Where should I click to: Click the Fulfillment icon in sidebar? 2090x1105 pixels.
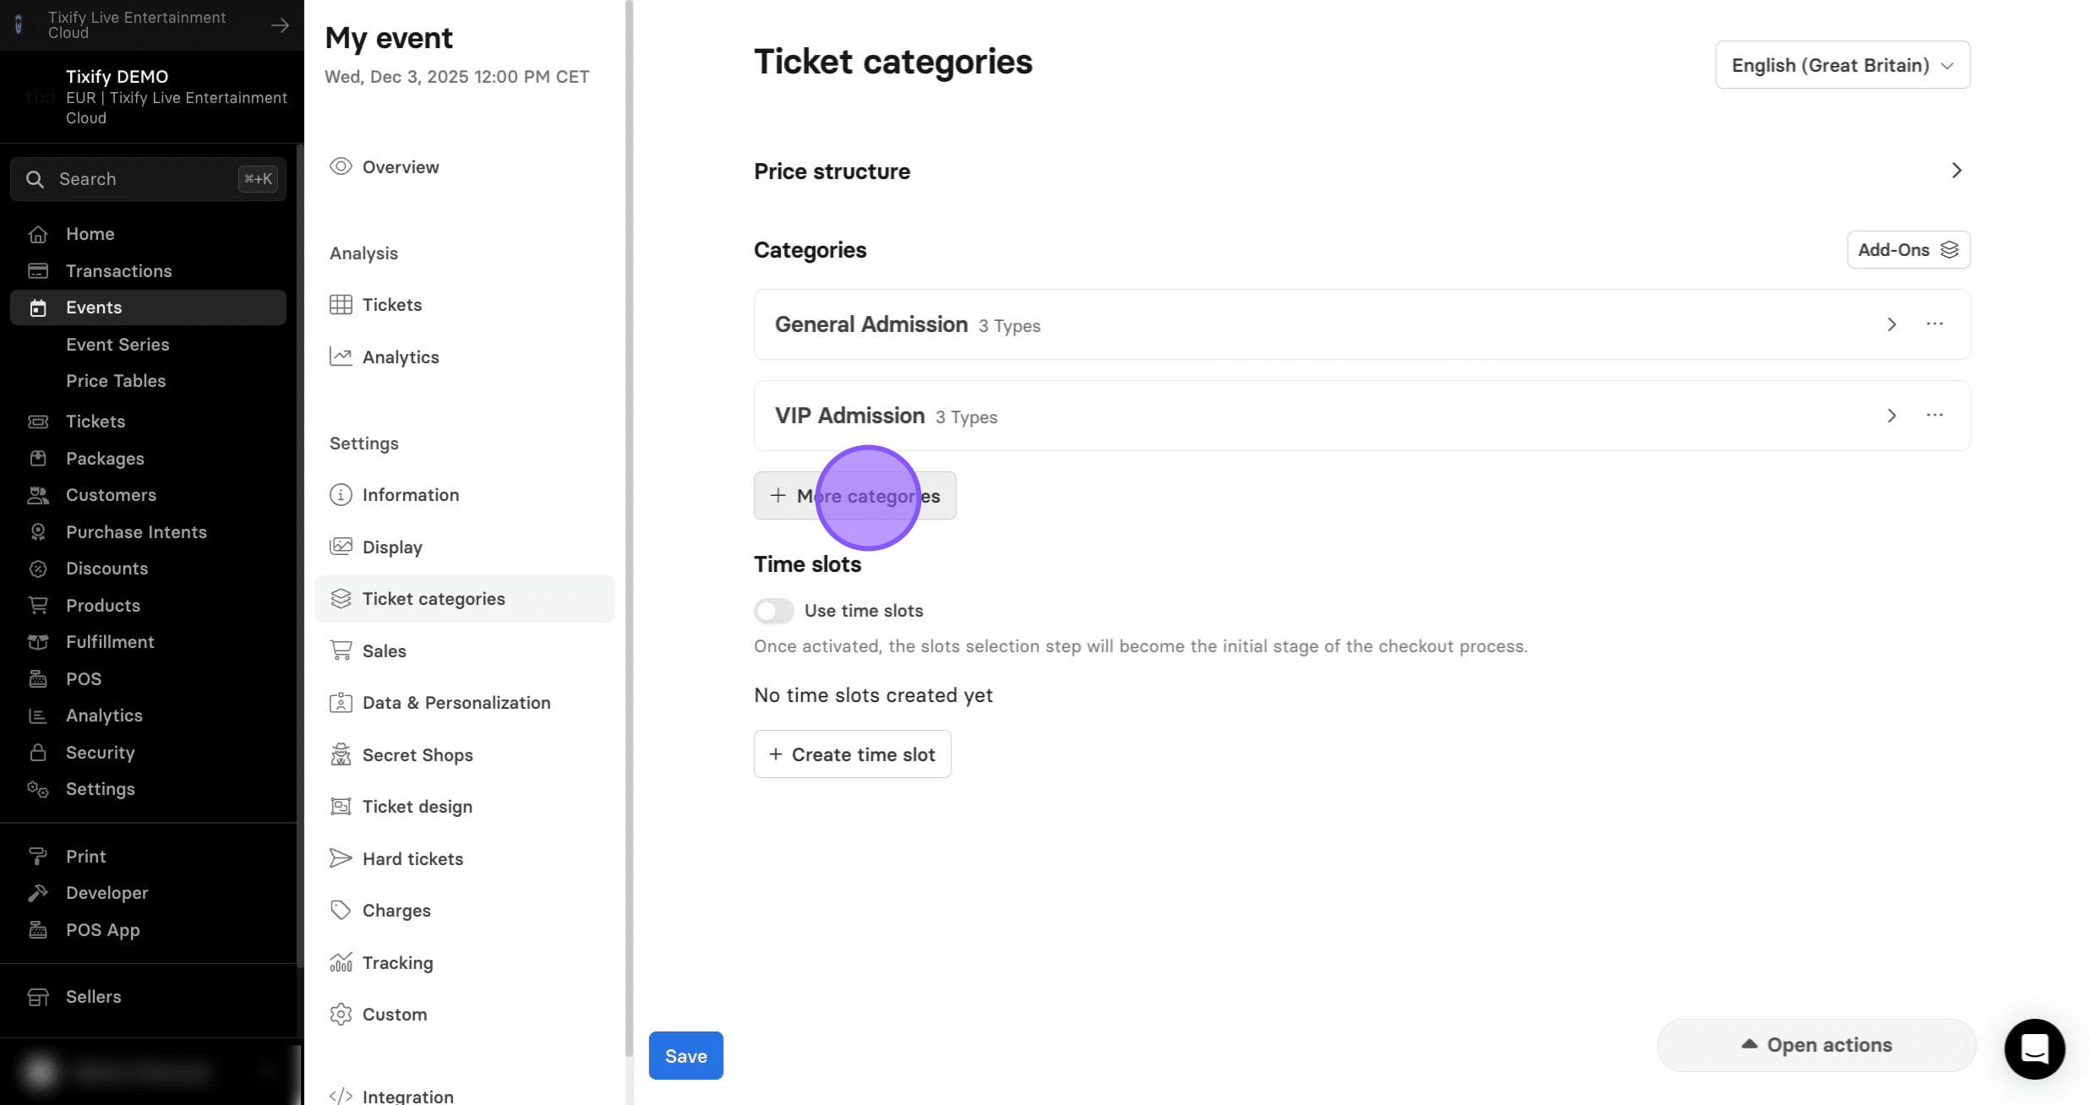pyautogui.click(x=37, y=642)
